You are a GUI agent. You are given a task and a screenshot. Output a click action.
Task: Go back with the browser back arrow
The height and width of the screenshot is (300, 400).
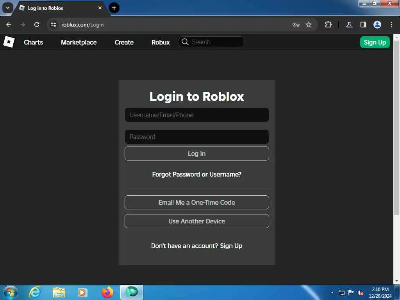tap(9, 25)
